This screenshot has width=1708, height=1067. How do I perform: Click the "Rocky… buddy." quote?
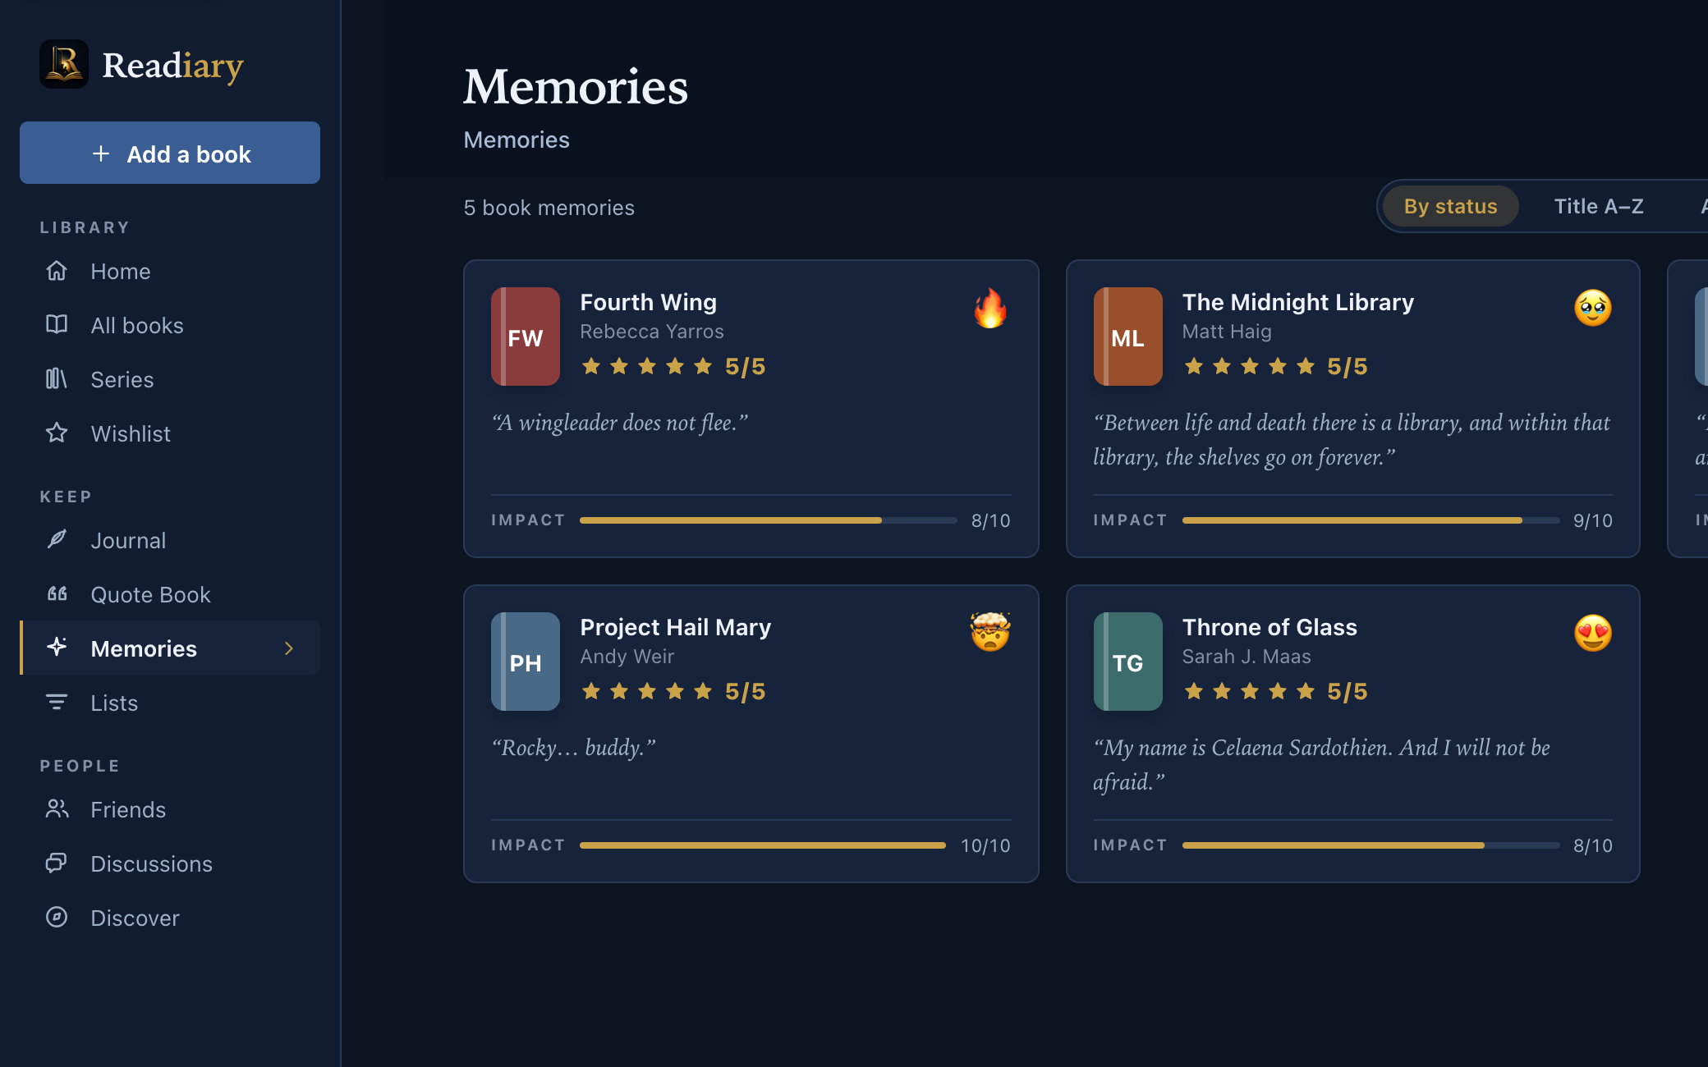(574, 748)
